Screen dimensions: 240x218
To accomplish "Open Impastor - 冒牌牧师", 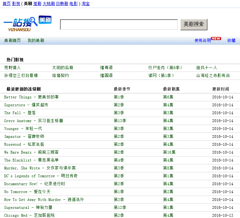I will click(x=24, y=137).
